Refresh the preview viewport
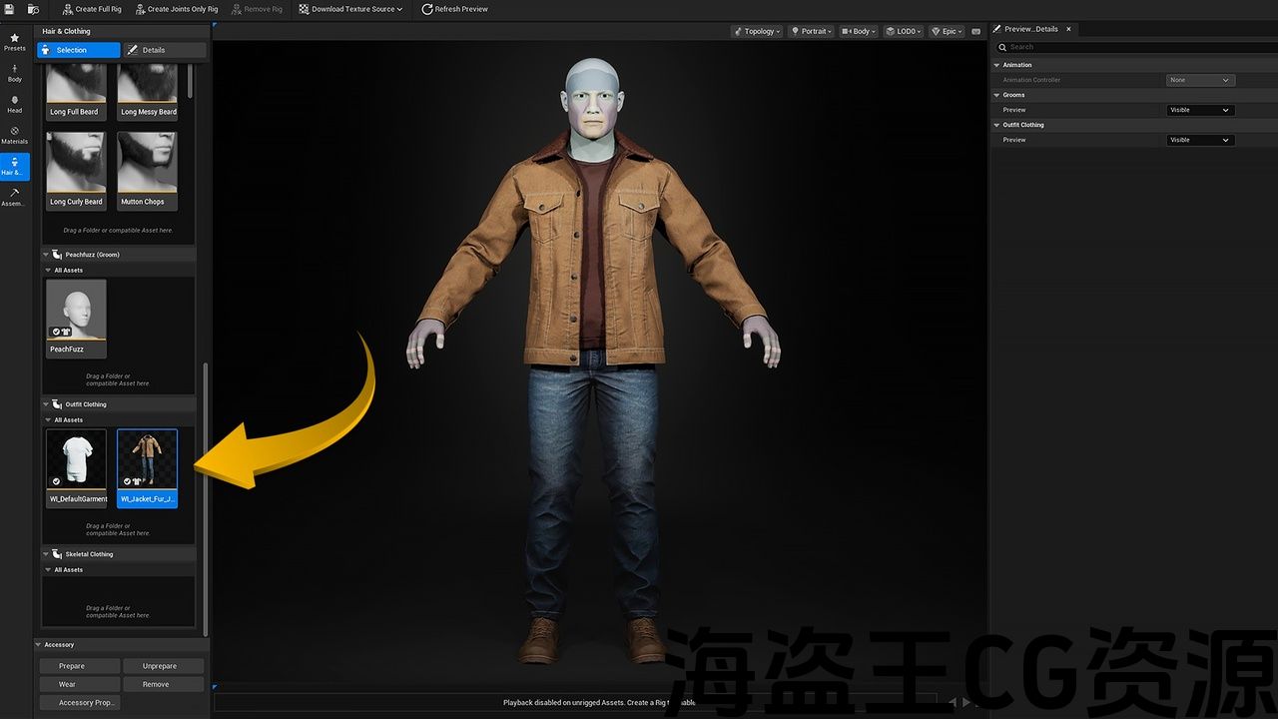 pyautogui.click(x=454, y=9)
